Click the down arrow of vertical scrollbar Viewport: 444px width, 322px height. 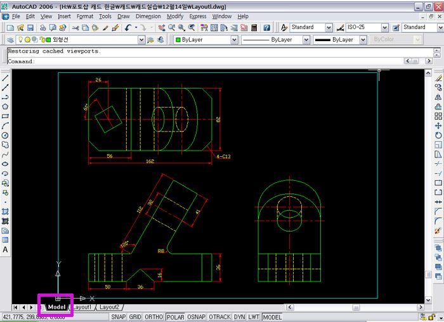coord(428,300)
